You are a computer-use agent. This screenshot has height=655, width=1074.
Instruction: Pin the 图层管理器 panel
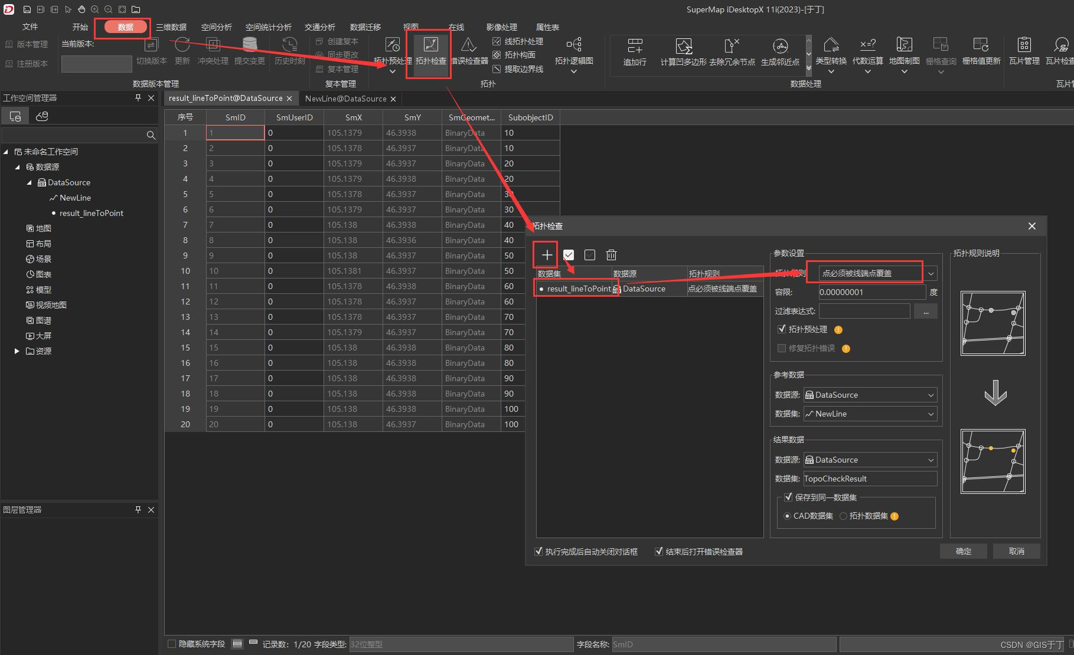(x=138, y=510)
